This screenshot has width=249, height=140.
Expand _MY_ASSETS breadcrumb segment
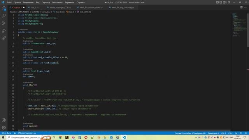[x=24, y=12]
